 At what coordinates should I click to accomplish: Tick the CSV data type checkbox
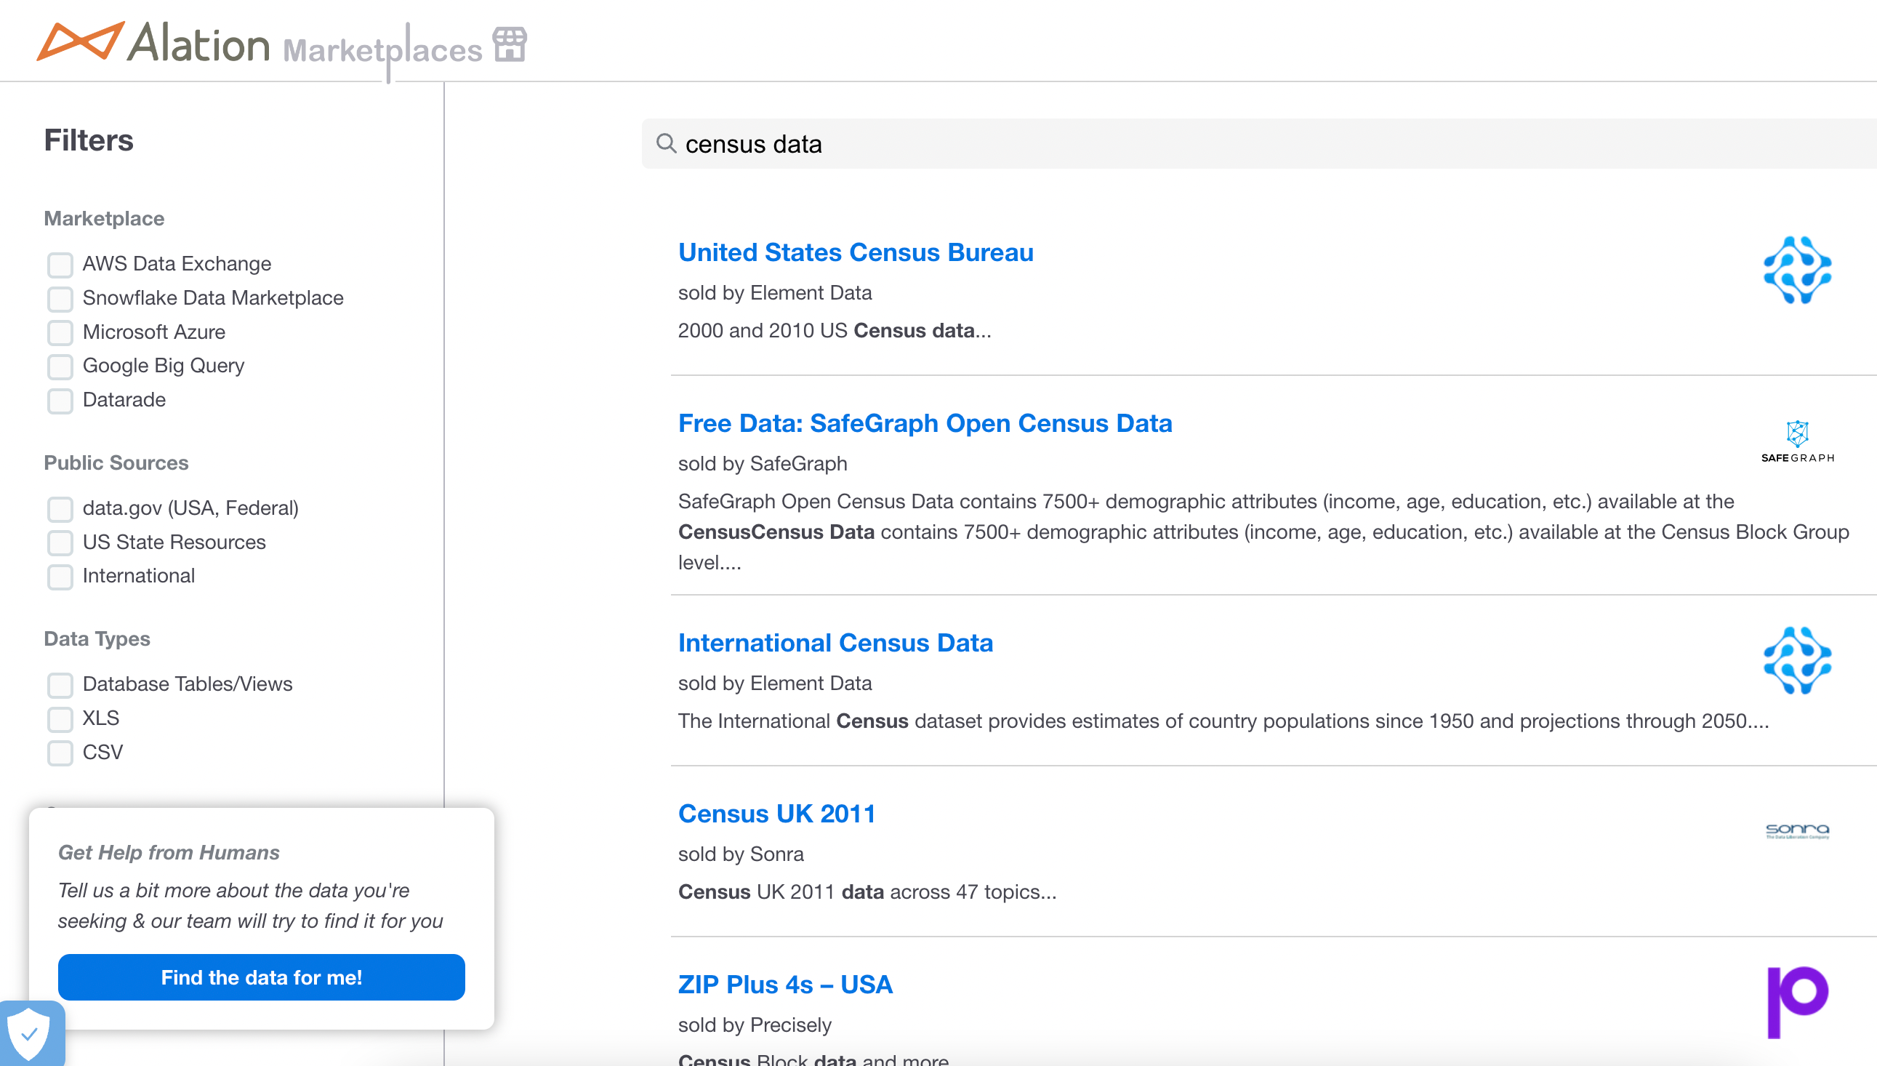pos(60,753)
